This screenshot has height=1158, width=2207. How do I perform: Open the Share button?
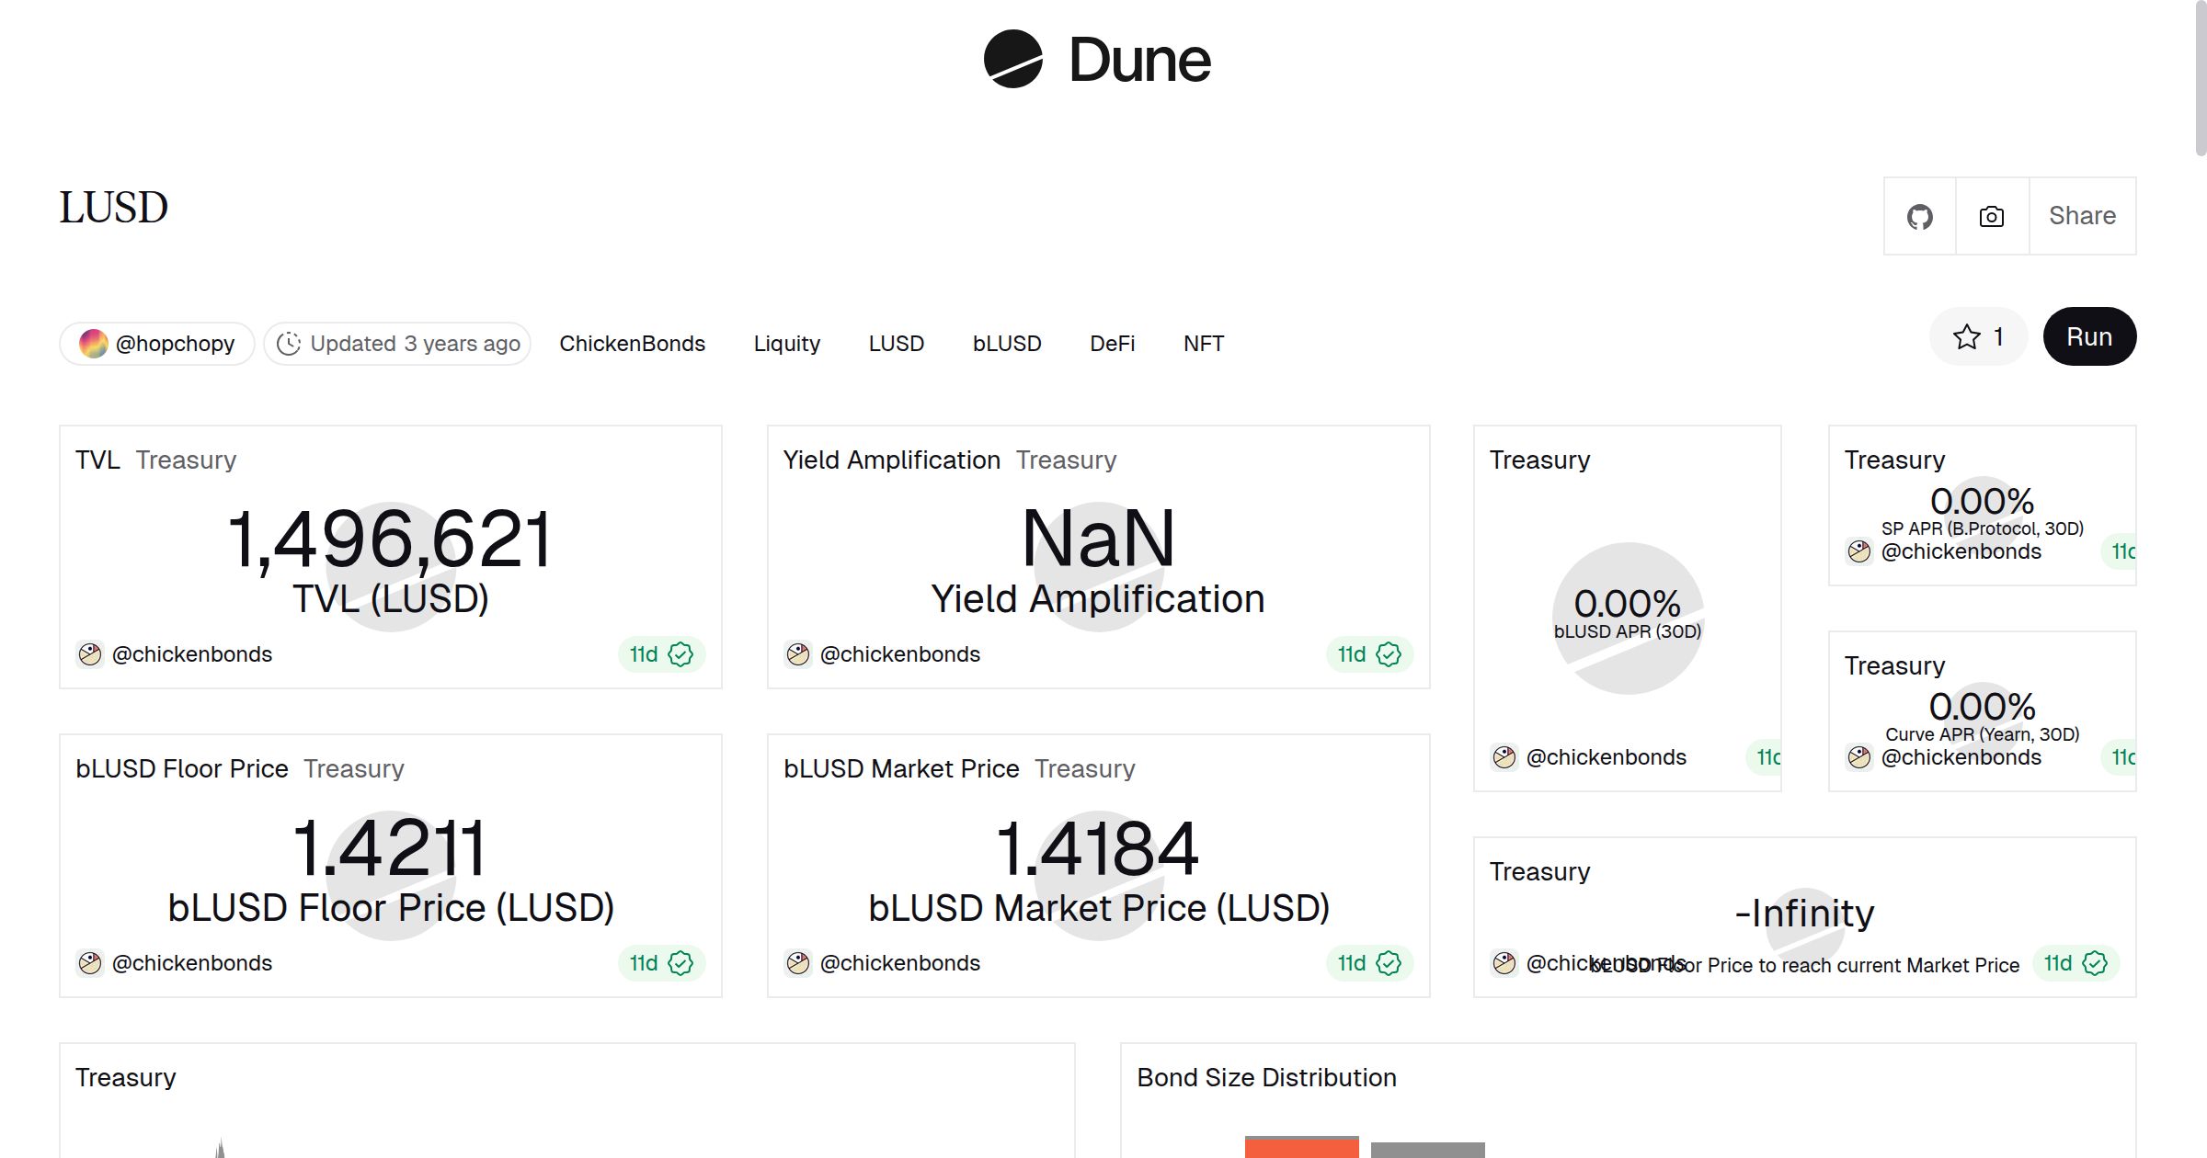click(2082, 216)
